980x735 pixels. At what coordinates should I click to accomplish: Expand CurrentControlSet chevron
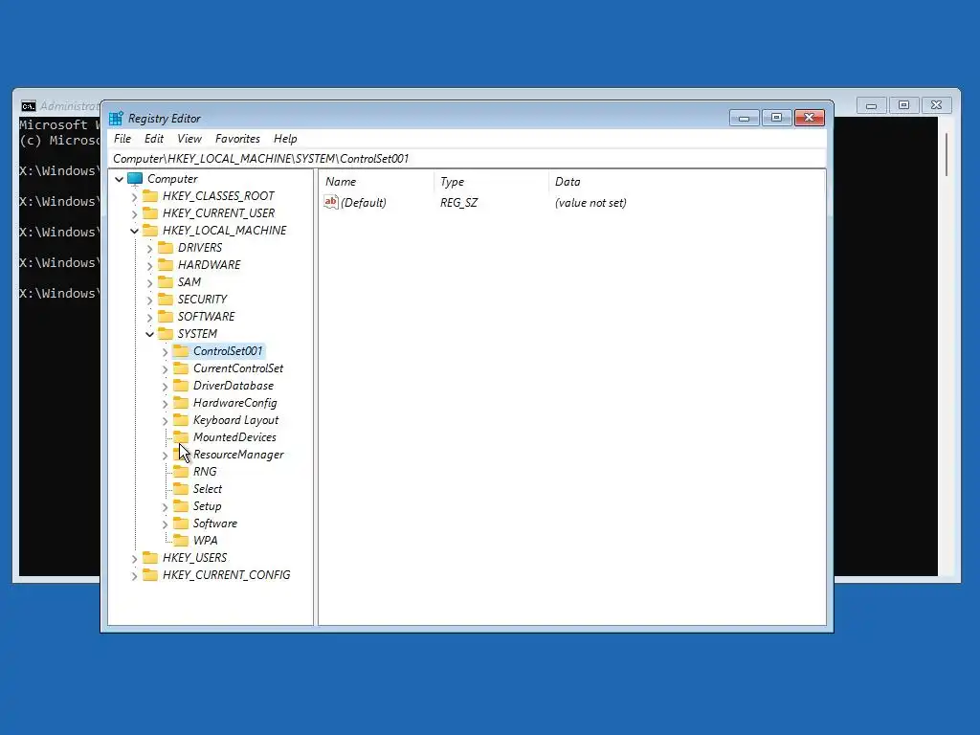click(x=165, y=369)
